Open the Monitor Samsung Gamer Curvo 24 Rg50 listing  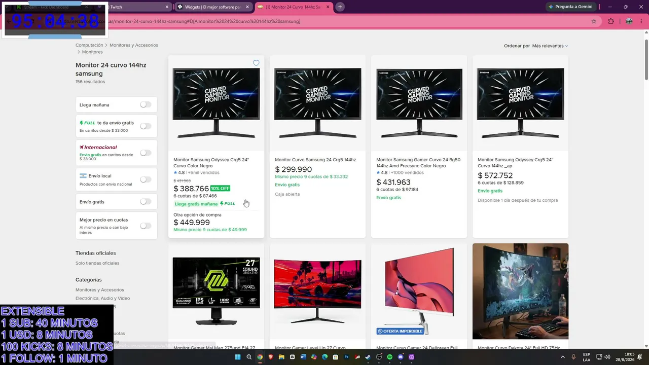click(419, 163)
